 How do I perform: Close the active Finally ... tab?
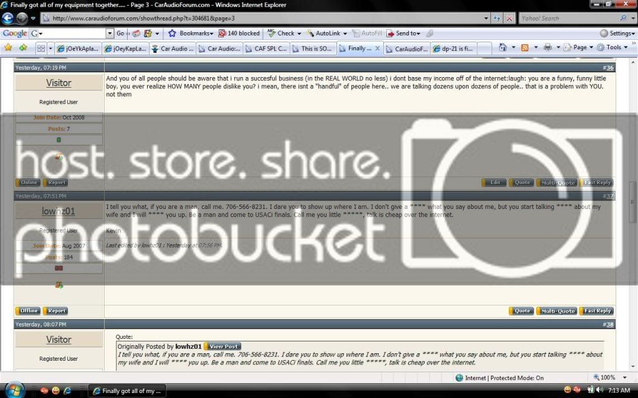[377, 49]
